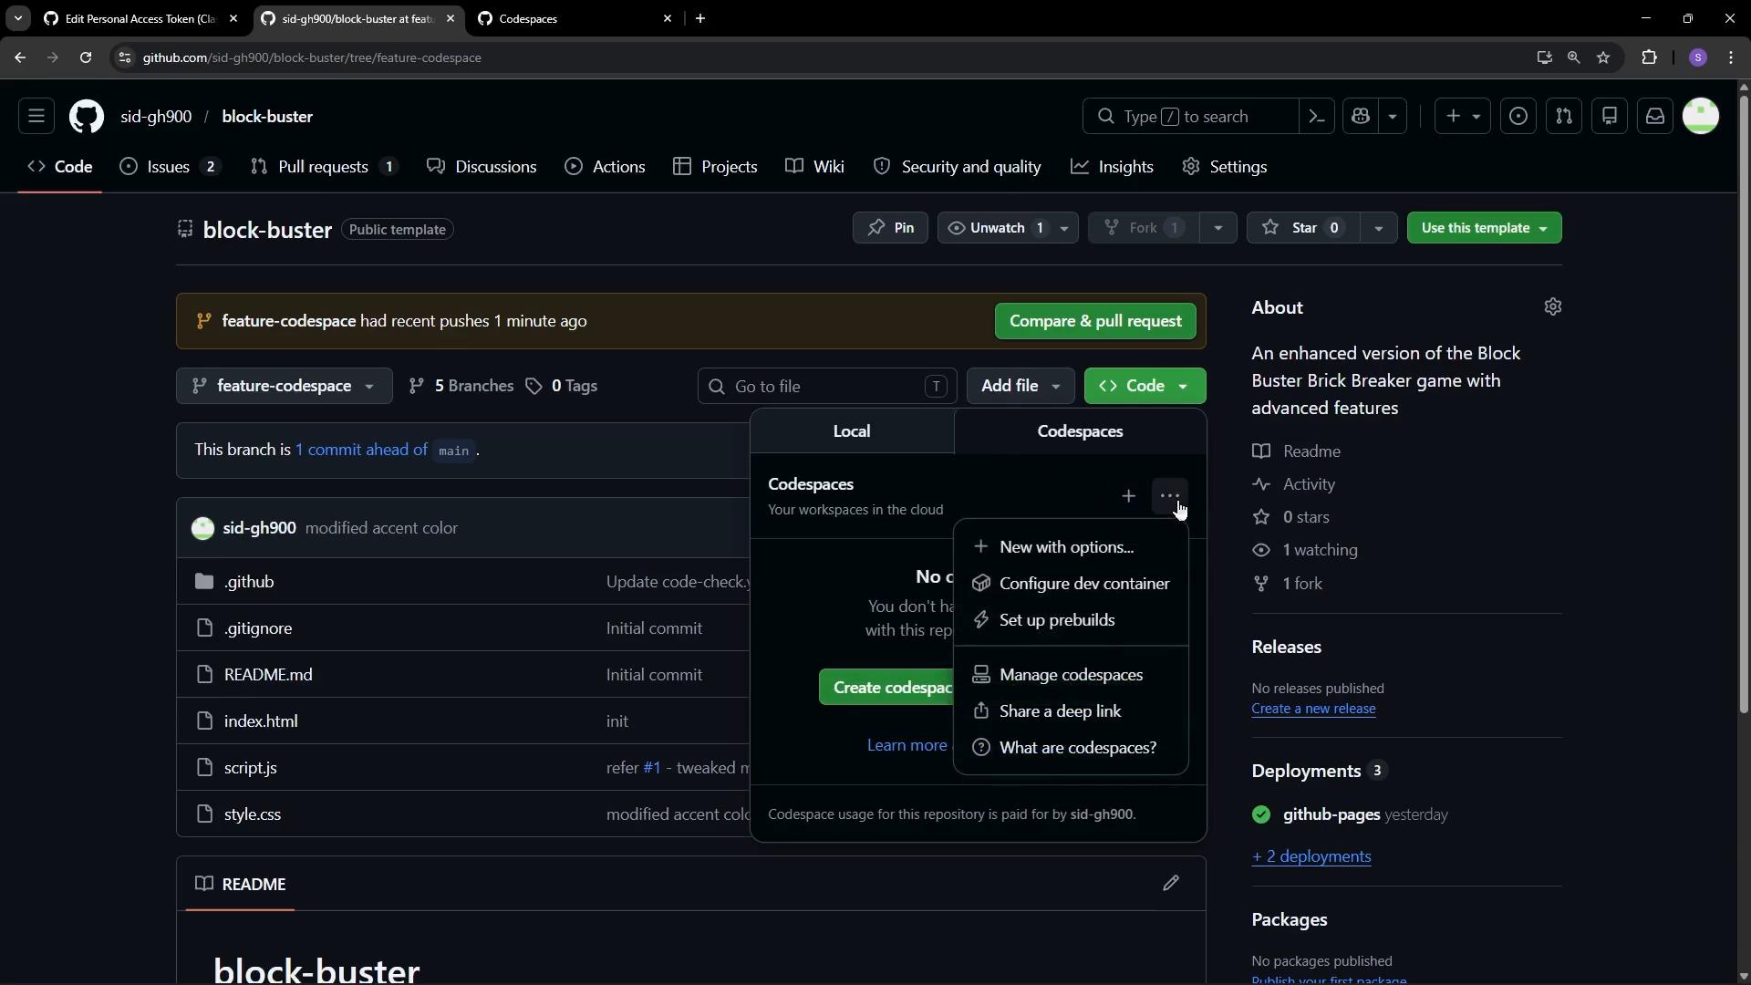Open What are codespaces? menu item
Image resolution: width=1751 pixels, height=985 pixels.
(x=1071, y=748)
